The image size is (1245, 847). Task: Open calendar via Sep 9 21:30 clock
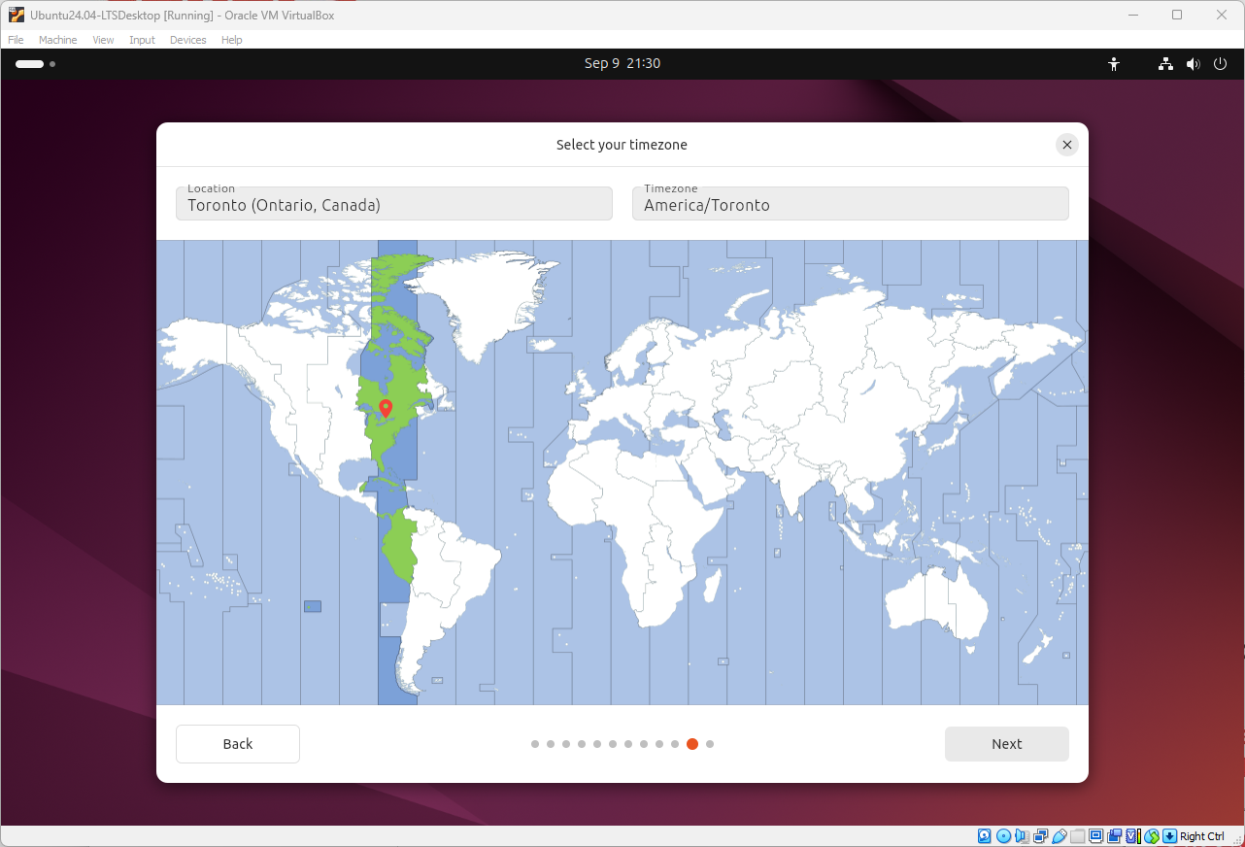622,64
